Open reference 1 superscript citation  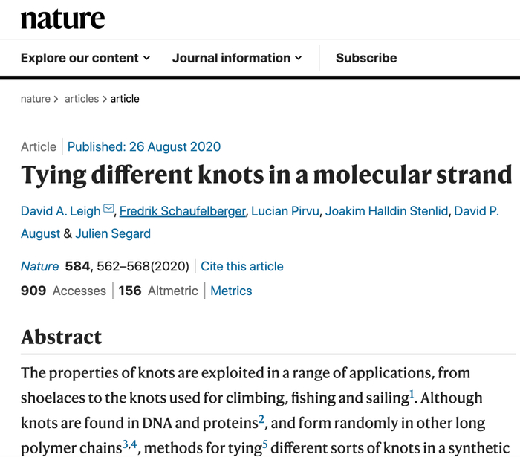[x=412, y=393]
